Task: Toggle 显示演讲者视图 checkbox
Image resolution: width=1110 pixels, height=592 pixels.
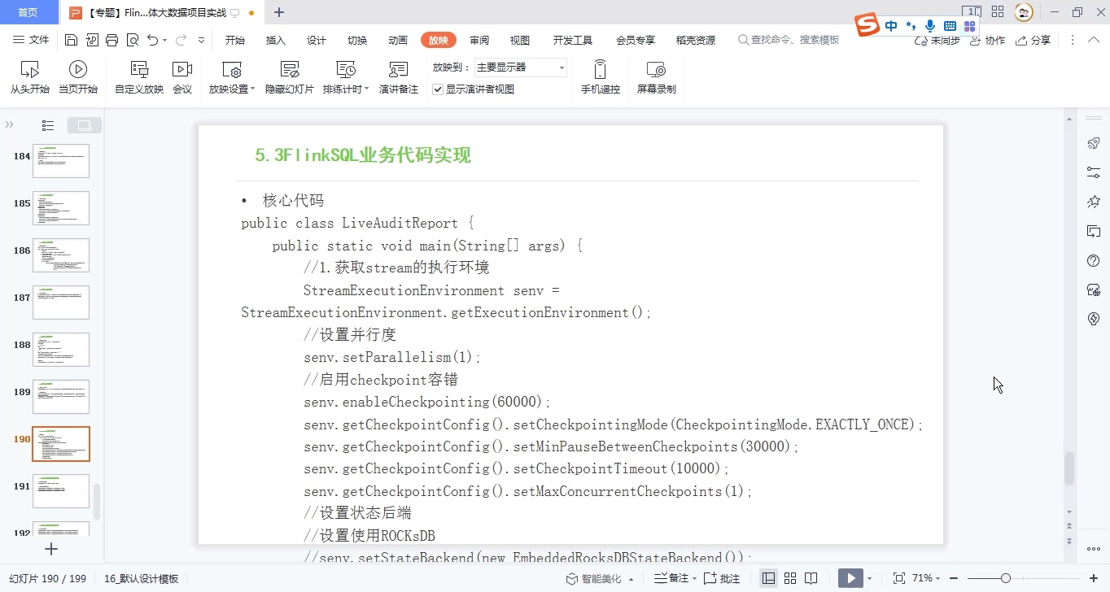Action: tap(437, 89)
